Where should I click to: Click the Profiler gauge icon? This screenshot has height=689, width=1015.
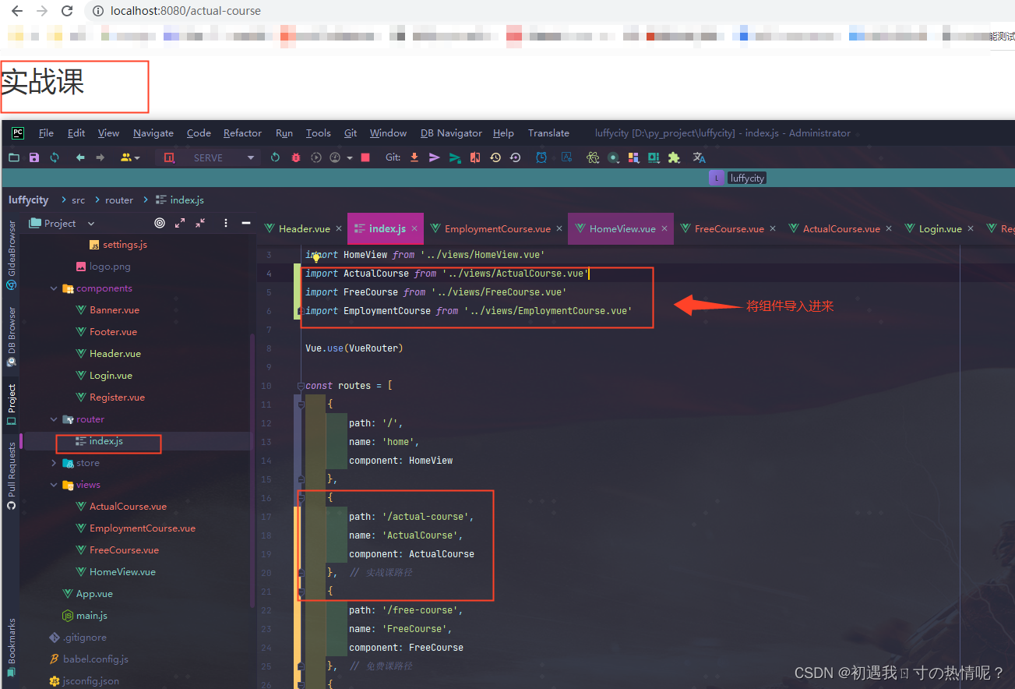pos(335,157)
